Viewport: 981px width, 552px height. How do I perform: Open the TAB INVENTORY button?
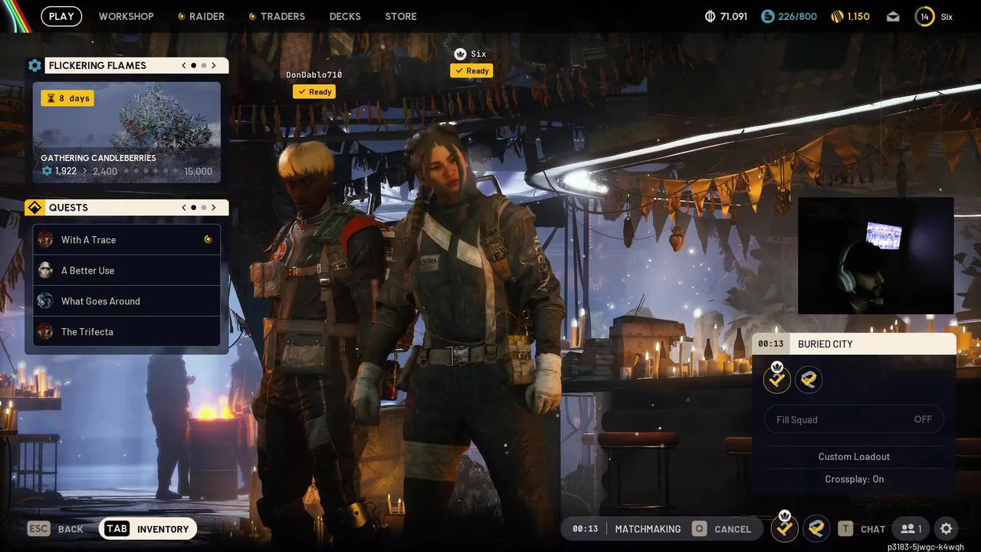pos(148,528)
